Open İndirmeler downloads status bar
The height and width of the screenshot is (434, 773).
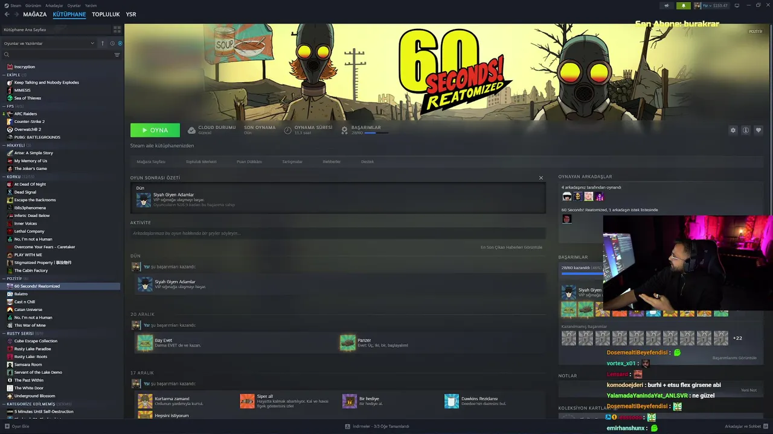tap(377, 426)
